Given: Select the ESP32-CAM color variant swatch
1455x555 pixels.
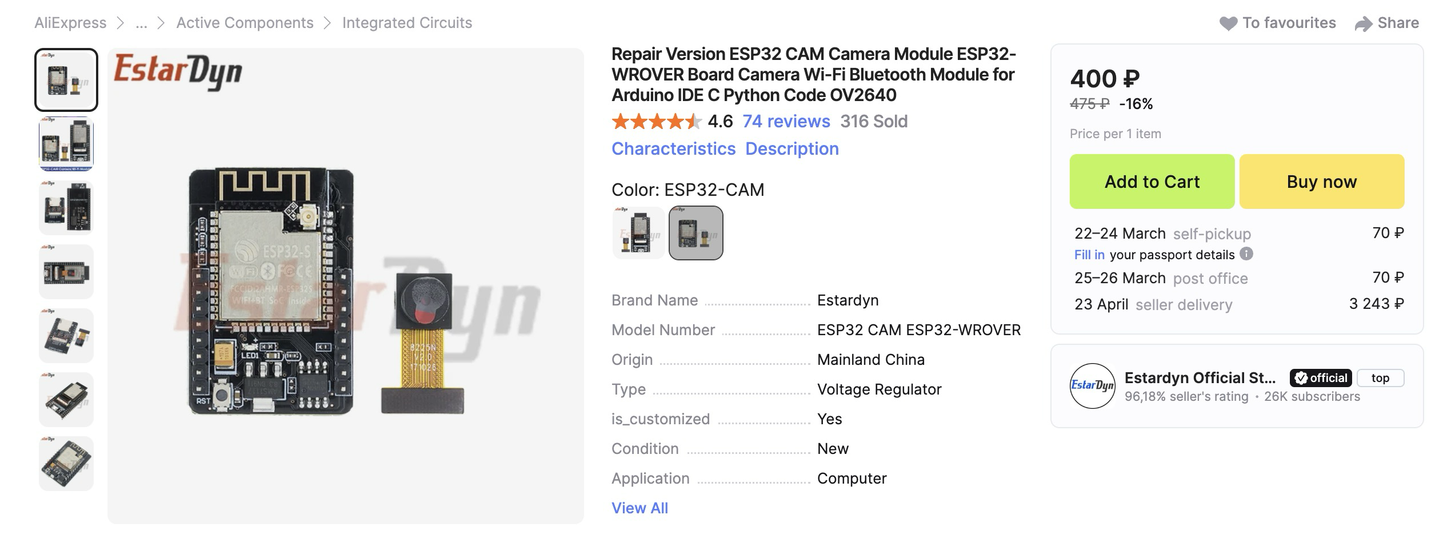Looking at the screenshot, I should (695, 233).
